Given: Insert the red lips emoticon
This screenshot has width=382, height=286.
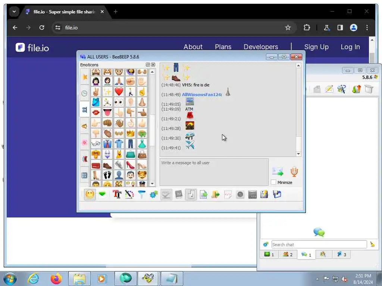Looking at the screenshot, I should coord(96,112).
